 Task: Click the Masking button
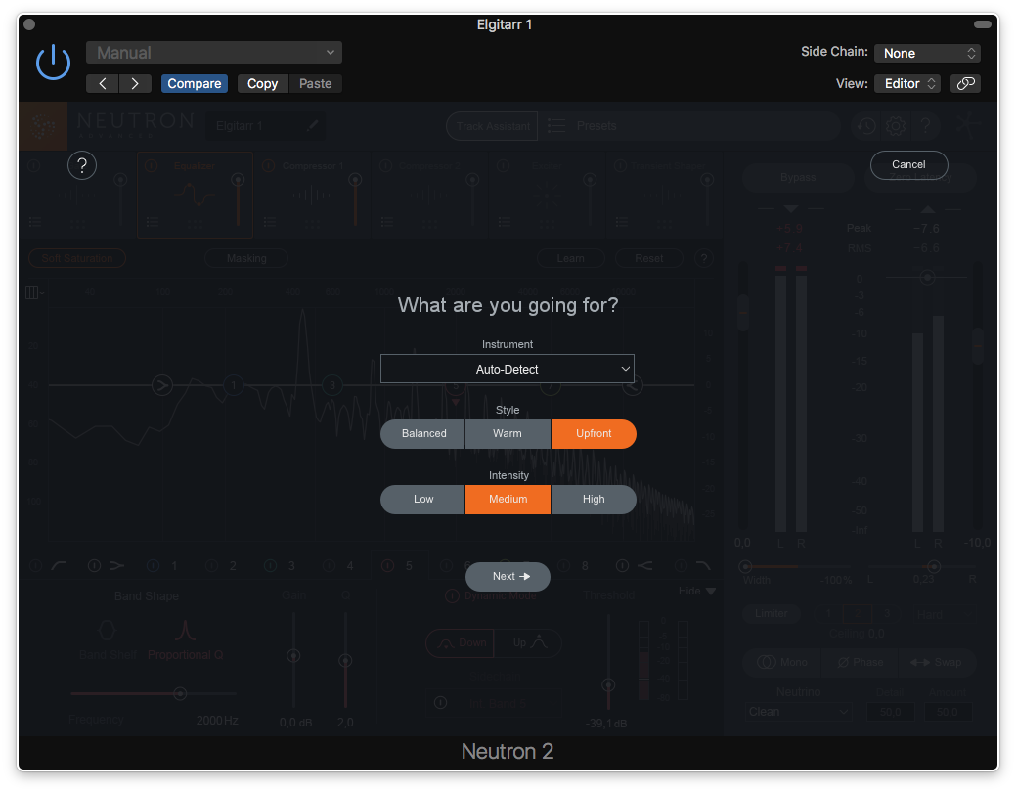click(x=246, y=258)
